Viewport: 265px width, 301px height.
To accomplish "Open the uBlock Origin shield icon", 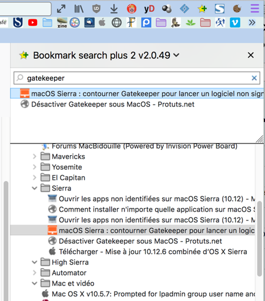I will pos(96,9).
